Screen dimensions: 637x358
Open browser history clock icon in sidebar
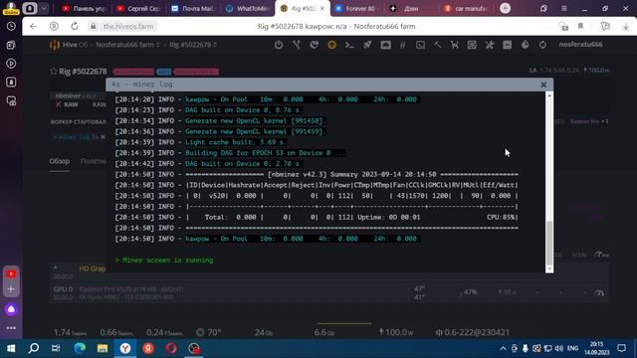tap(11, 27)
